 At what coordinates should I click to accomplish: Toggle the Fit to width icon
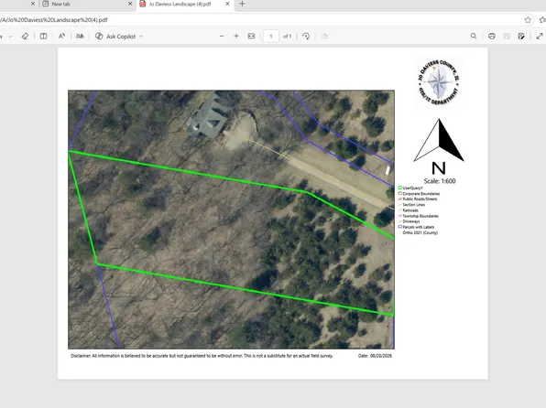click(251, 37)
